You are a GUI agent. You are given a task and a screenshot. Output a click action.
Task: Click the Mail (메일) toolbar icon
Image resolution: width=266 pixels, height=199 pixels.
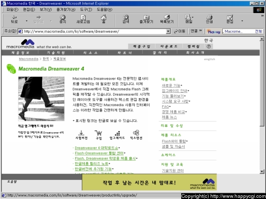pyautogui.click(x=189, y=19)
